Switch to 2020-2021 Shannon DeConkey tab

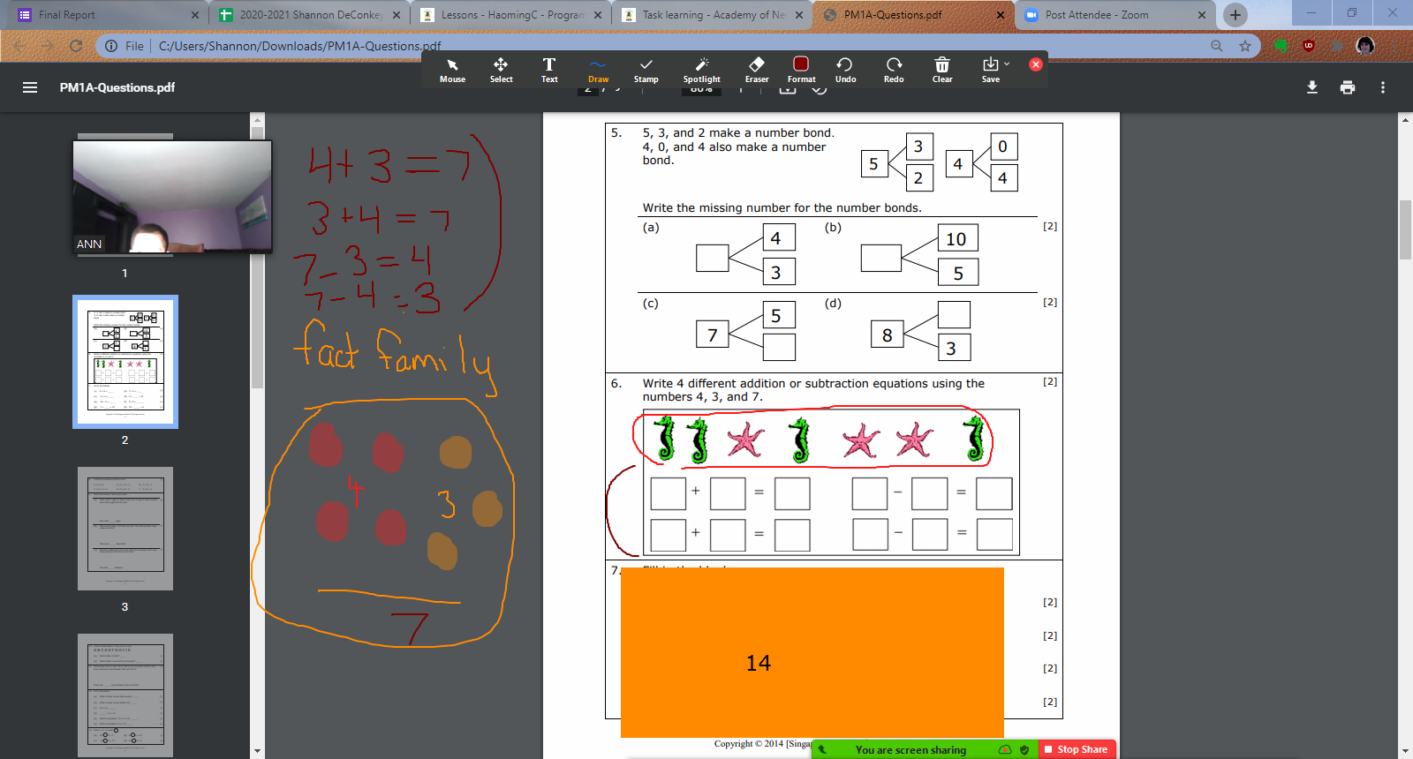point(309,15)
